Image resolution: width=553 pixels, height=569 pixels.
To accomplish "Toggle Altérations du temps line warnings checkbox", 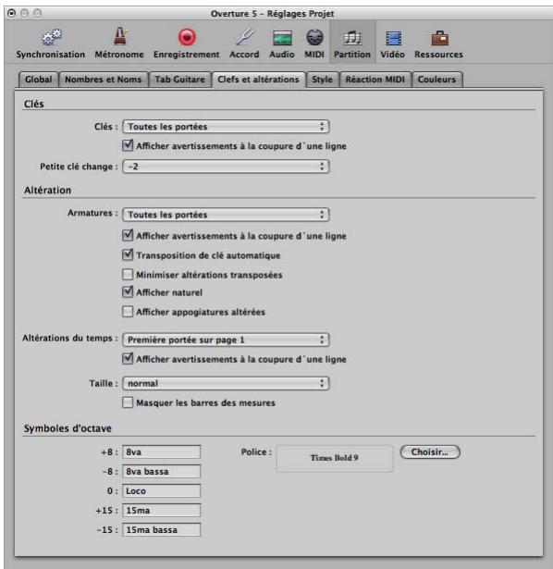I will click(128, 359).
